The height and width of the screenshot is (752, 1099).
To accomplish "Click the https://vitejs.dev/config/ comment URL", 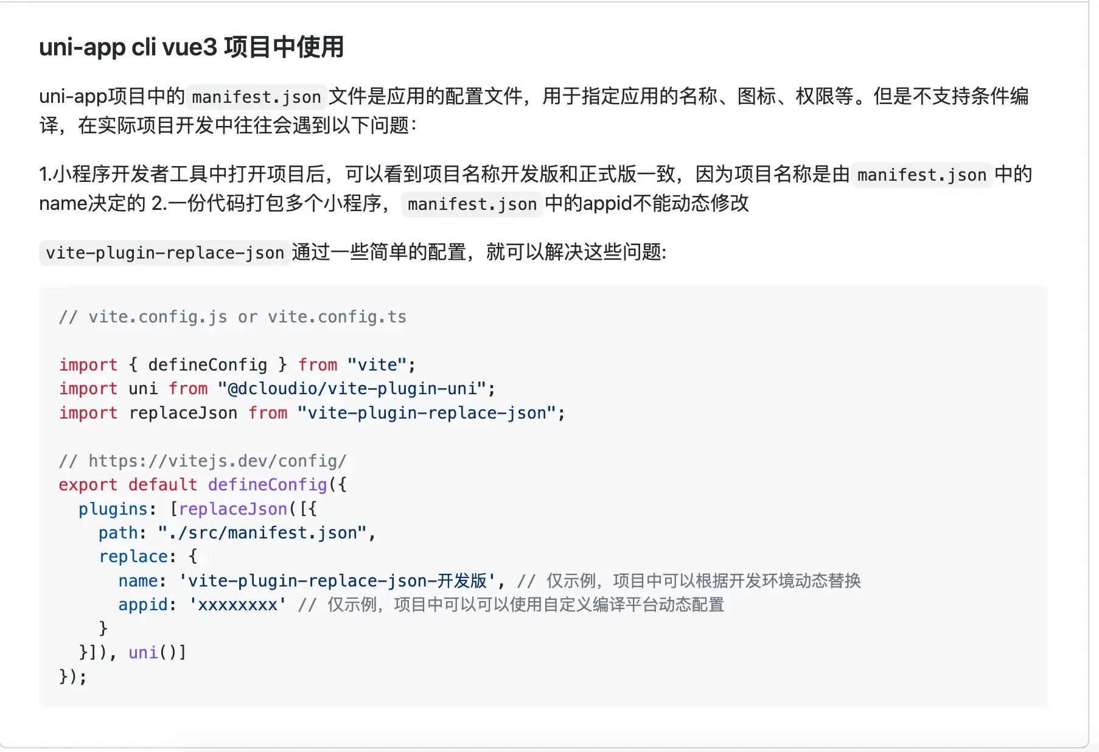I will coord(217,461).
